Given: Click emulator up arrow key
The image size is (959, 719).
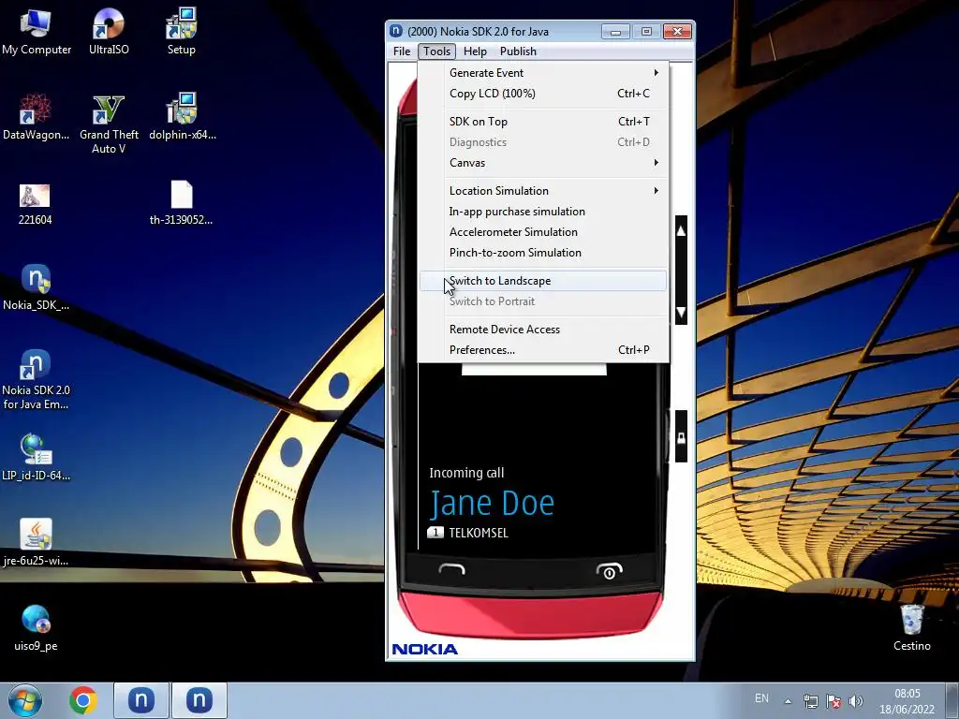Looking at the screenshot, I should 681,231.
